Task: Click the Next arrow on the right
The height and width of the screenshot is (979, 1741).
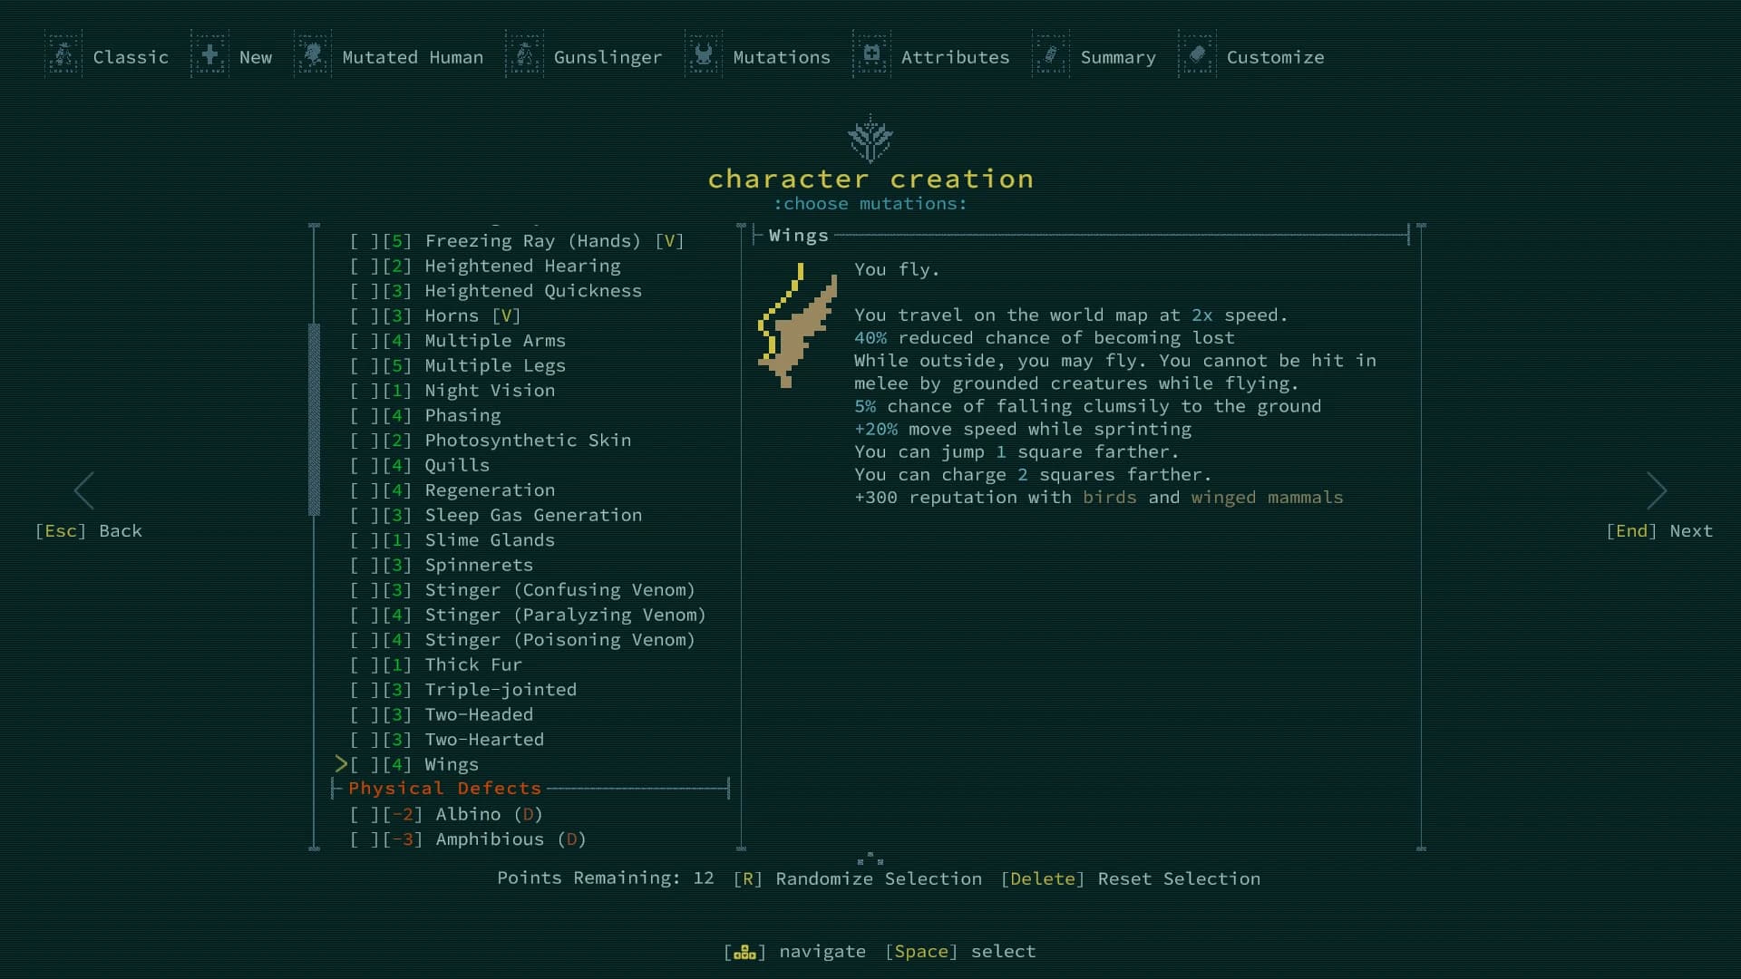Action: click(x=1658, y=490)
